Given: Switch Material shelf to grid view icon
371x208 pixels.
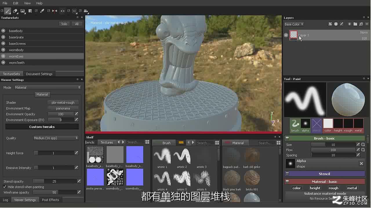Looking at the screenshot, I should point(279,143).
